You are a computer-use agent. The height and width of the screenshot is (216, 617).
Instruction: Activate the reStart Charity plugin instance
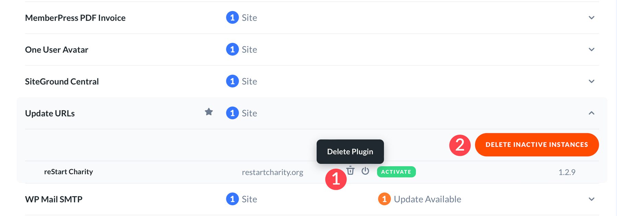396,172
